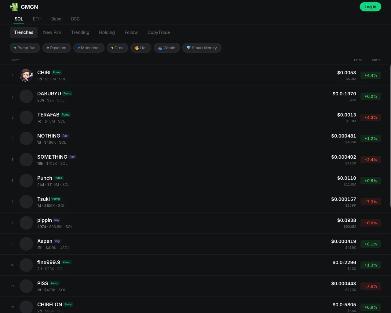The image size is (391, 313).
Task: Click the DABURYU token avatar placeholder
Action: point(26,96)
